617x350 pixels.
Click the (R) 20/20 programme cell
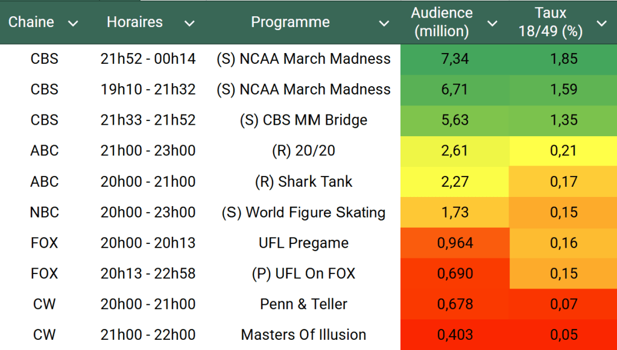(x=303, y=151)
